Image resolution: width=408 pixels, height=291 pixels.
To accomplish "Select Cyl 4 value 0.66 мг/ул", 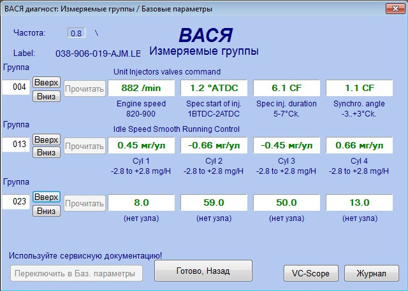I will coord(360,145).
